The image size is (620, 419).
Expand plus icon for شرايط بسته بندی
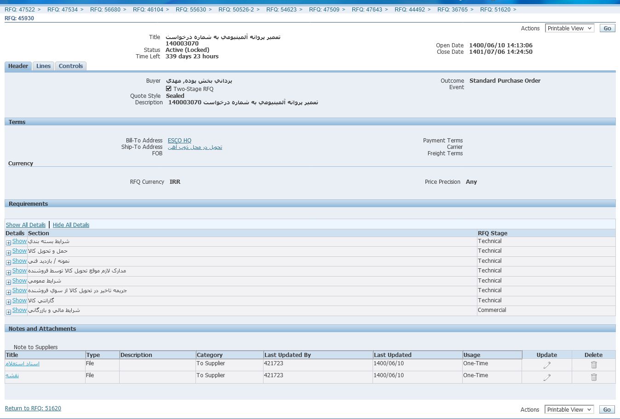(8, 243)
